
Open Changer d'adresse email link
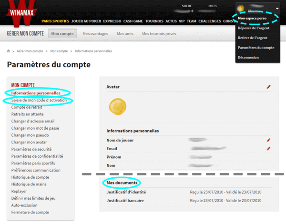pyautogui.click(x=33, y=121)
